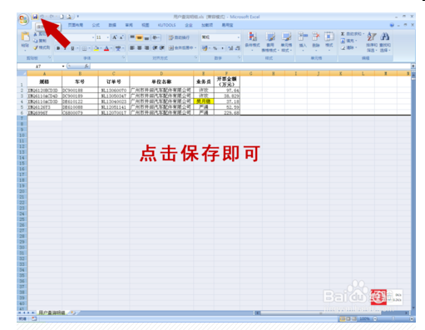Screen dimensions: 425x330
Task: Click the Paste clipboard icon
Action: [x=25, y=37]
